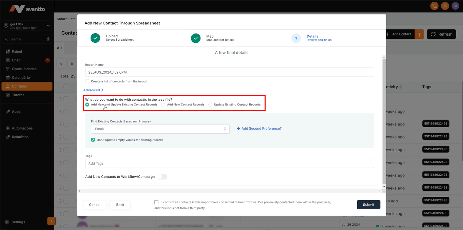Open the Email primary match dropdown
The image size is (463, 230).
point(160,129)
